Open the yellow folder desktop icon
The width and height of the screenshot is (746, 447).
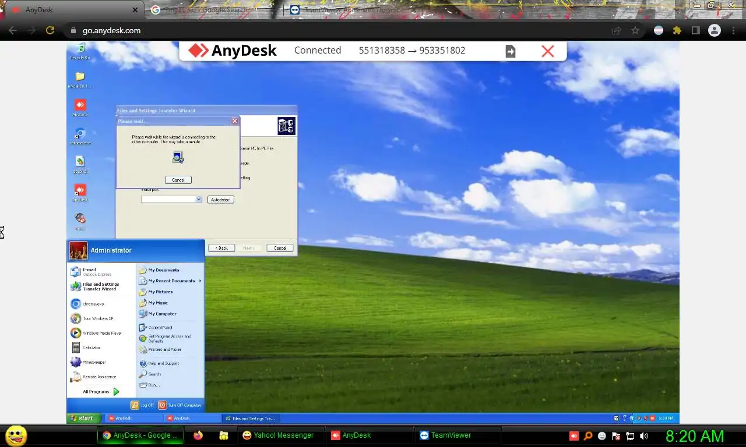tap(80, 79)
